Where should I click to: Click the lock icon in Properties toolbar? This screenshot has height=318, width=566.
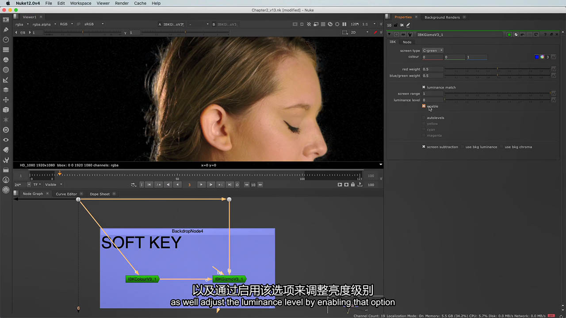pos(395,25)
